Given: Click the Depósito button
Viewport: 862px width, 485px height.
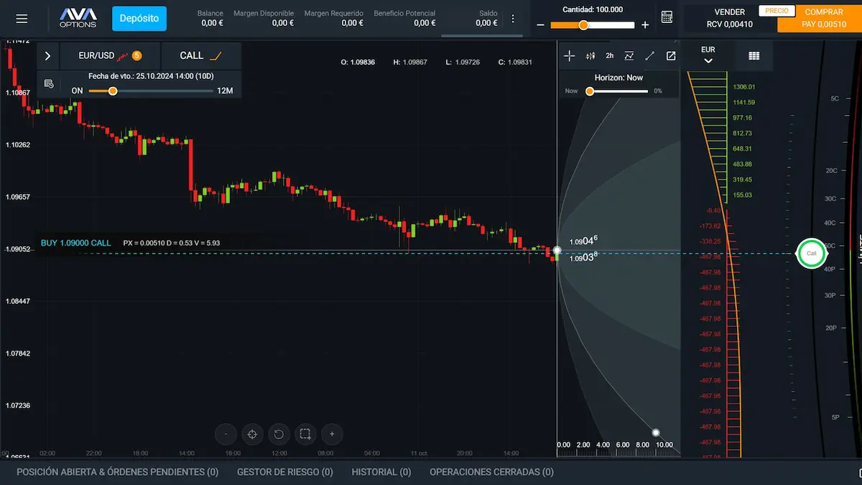Looking at the screenshot, I should coord(139,19).
